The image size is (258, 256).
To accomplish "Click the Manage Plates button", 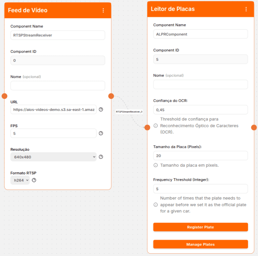I will click(x=200, y=244).
